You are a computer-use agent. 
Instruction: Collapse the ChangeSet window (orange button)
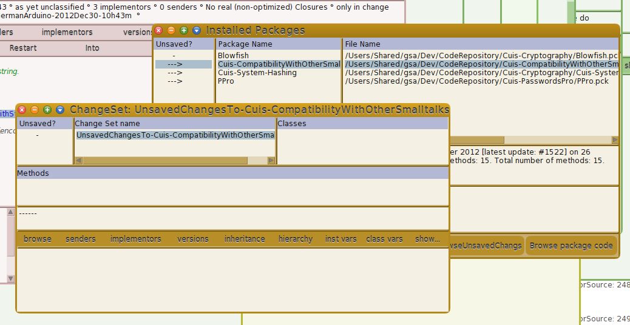point(35,110)
